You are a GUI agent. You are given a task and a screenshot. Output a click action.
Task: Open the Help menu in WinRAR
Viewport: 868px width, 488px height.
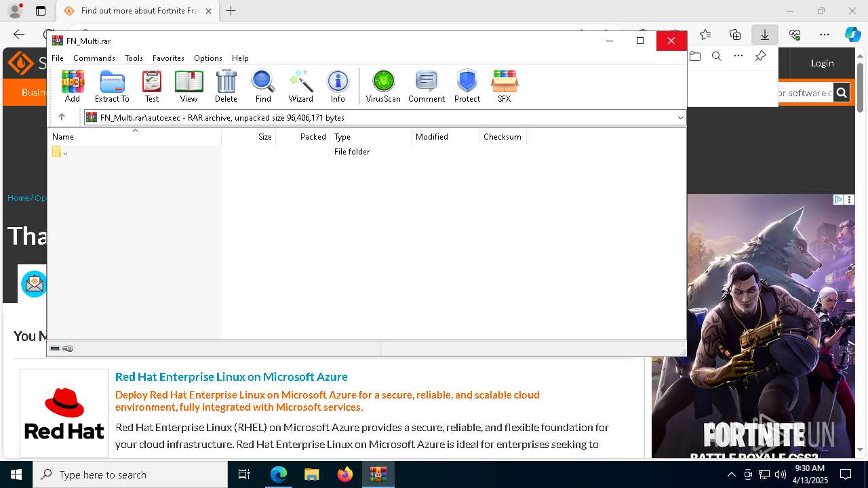point(240,58)
